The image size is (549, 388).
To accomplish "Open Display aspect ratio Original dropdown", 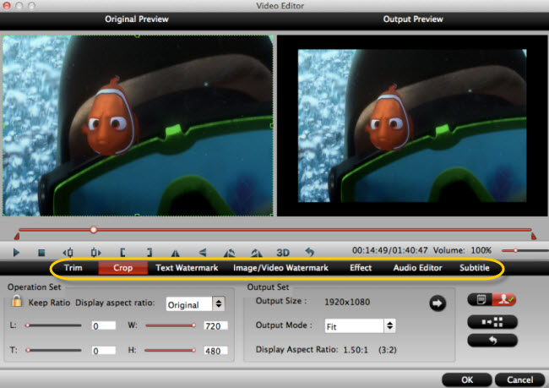I will tap(195, 304).
